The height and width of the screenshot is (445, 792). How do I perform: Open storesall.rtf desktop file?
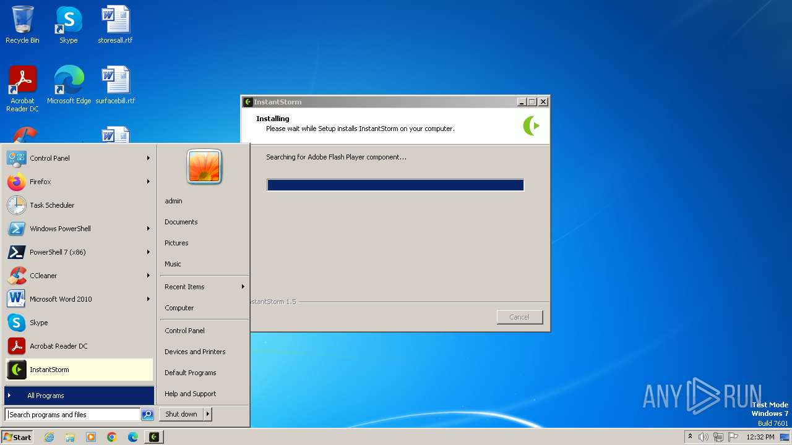(x=115, y=25)
